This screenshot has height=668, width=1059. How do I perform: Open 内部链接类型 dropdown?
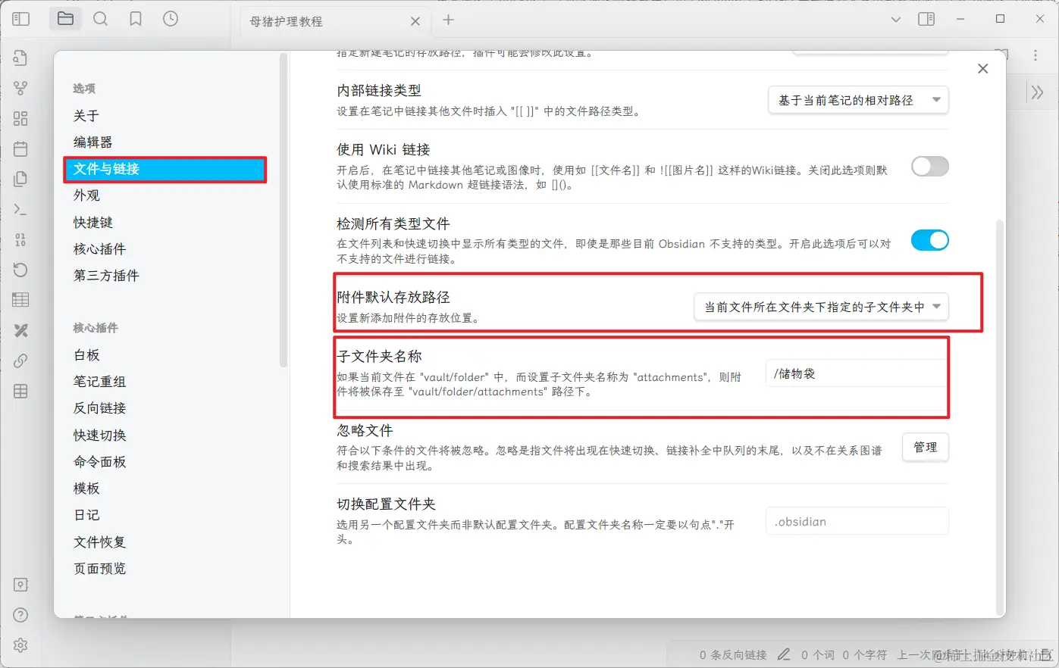click(x=859, y=100)
